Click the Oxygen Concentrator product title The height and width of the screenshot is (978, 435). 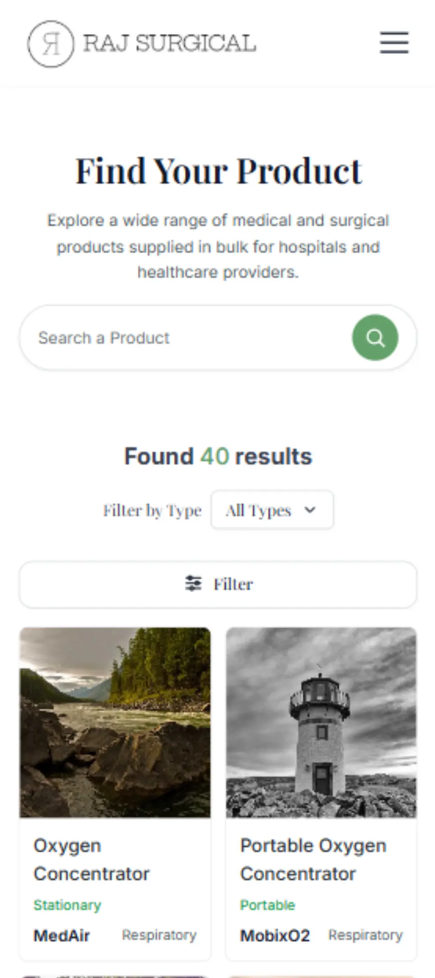pyautogui.click(x=91, y=859)
